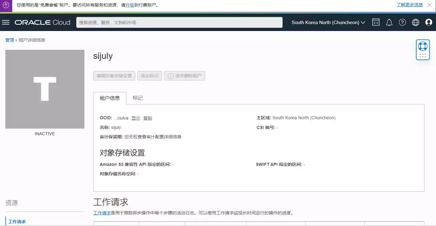Click the 租户详细信息 breadcrumb text
Image resolution: width=436 pixels, height=226 pixels.
click(32, 40)
